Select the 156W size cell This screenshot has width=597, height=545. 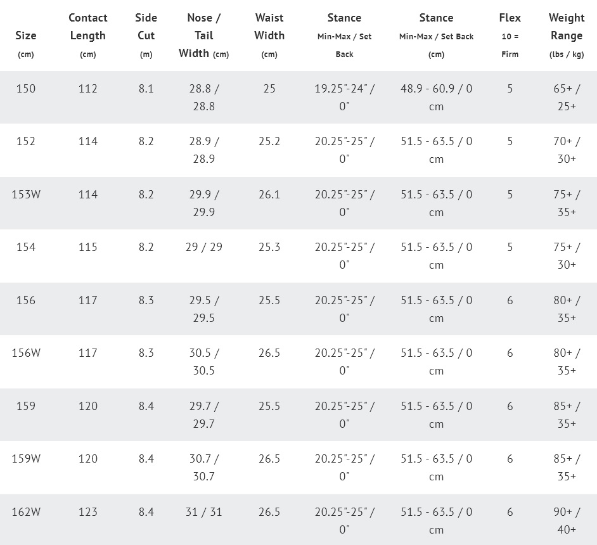pos(26,353)
